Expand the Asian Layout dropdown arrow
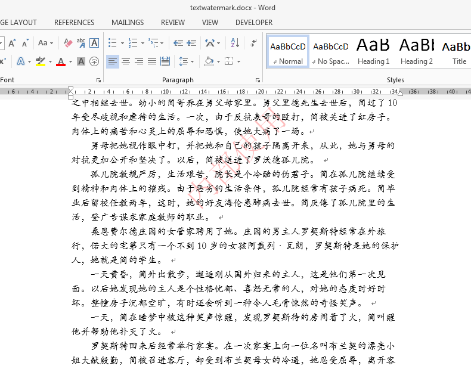471x369 pixels. pos(218,44)
